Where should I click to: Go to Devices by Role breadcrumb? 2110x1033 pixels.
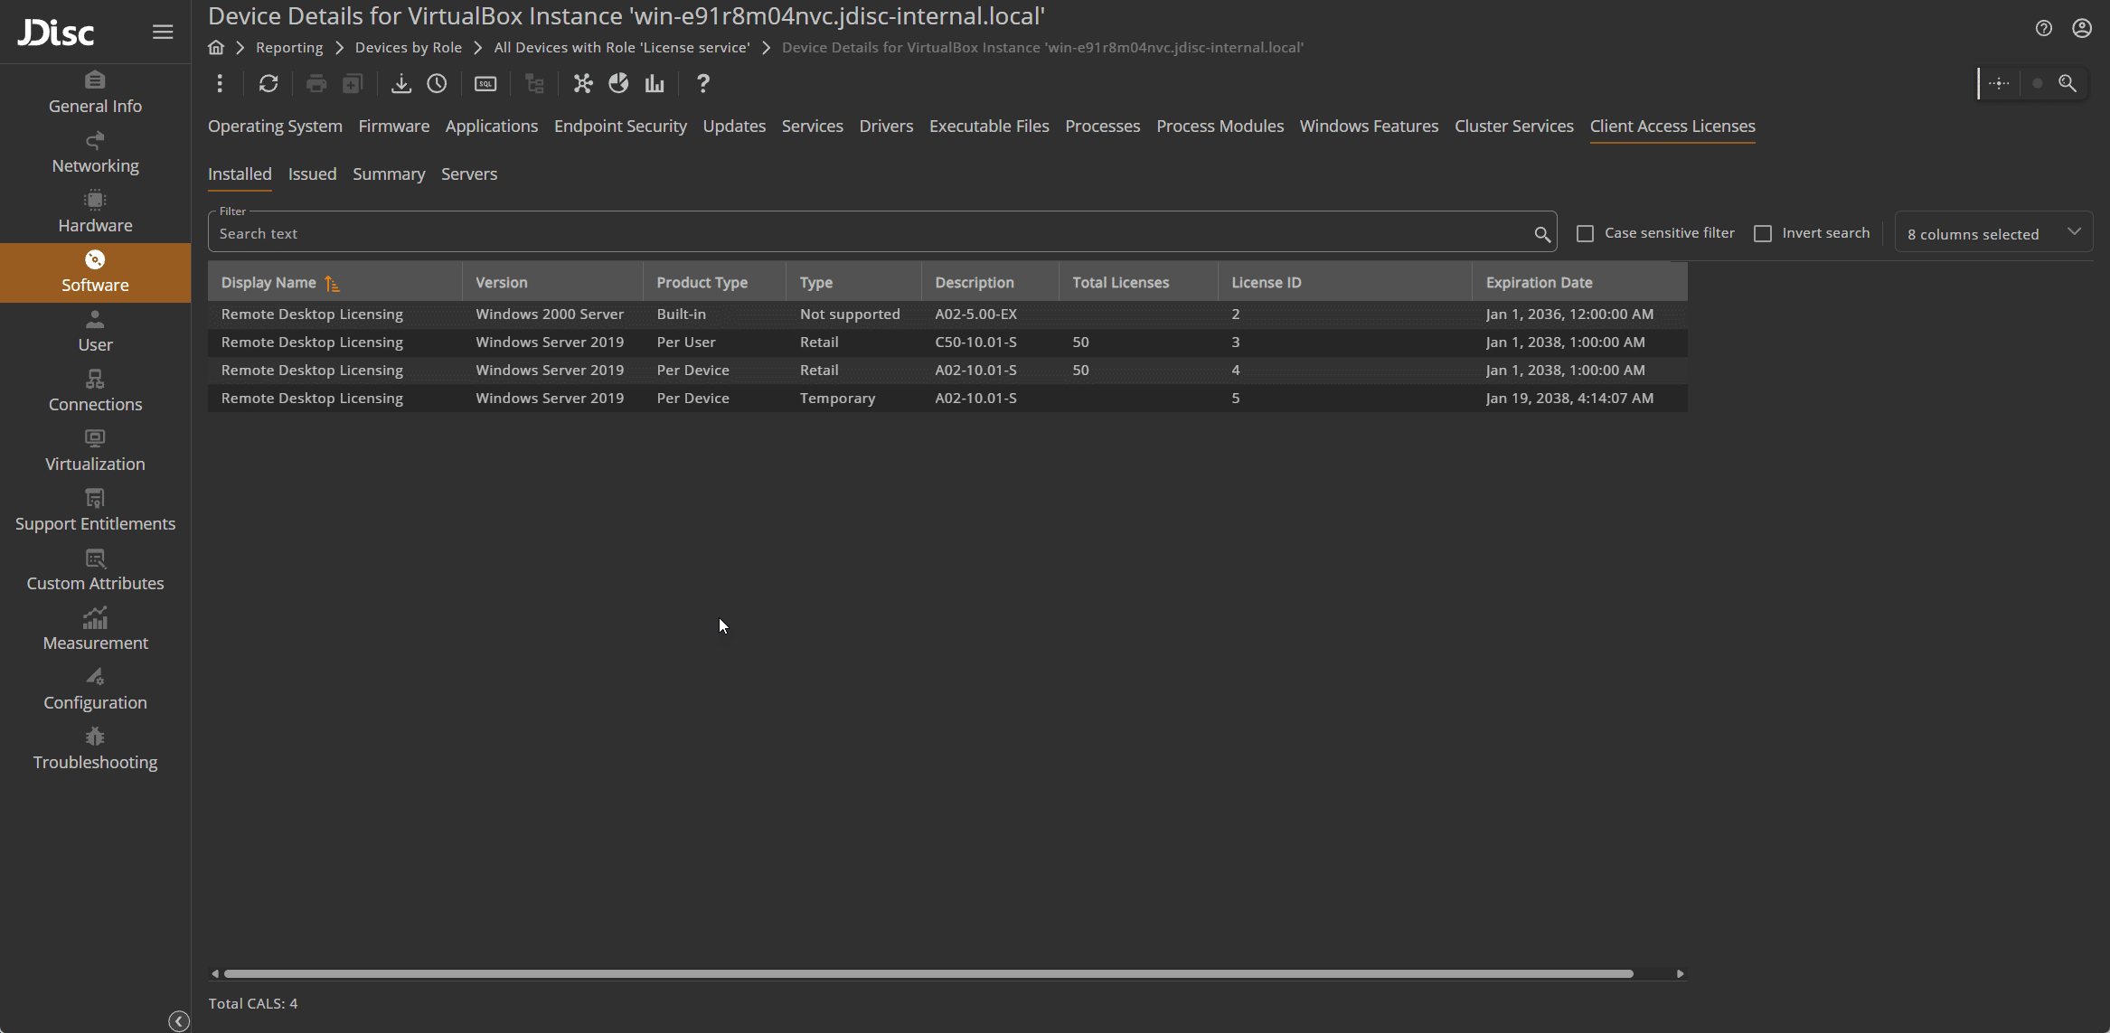click(x=408, y=48)
